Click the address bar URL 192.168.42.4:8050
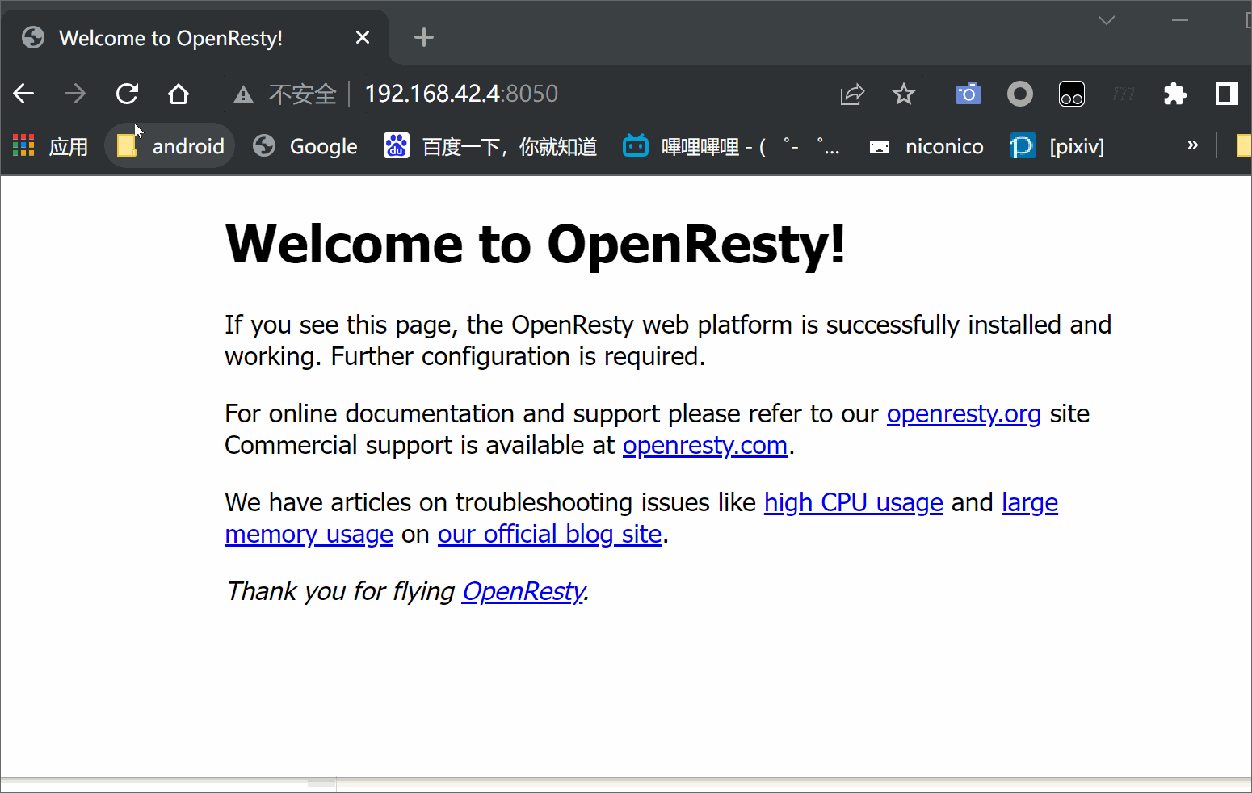Image resolution: width=1252 pixels, height=793 pixels. [x=461, y=94]
